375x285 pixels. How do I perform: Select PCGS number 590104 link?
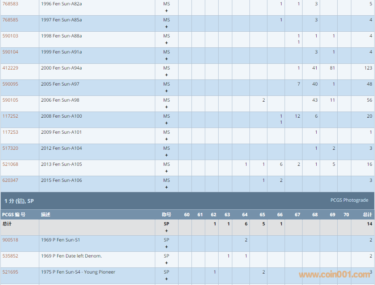pyautogui.click(x=10, y=52)
